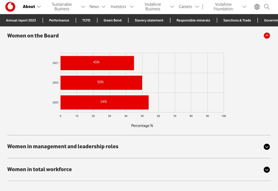Click the 2022 bar showing 50%
Viewport: 278px width, 191px height.
[x=101, y=83]
